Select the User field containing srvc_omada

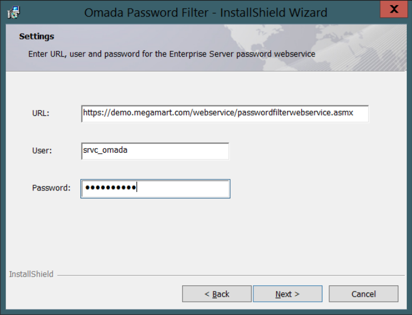coord(155,151)
